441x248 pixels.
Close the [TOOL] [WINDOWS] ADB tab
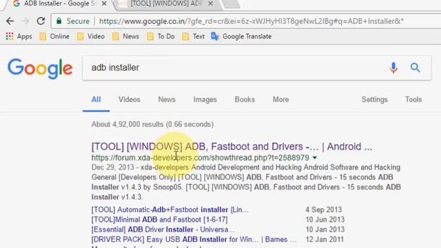point(210,3)
